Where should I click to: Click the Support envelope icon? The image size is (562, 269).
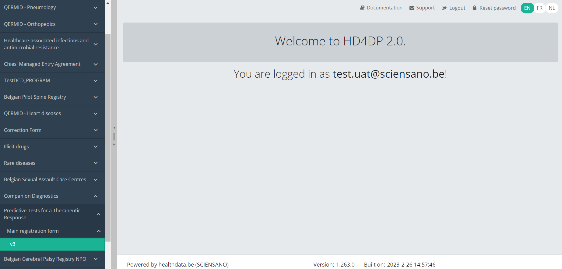click(412, 8)
